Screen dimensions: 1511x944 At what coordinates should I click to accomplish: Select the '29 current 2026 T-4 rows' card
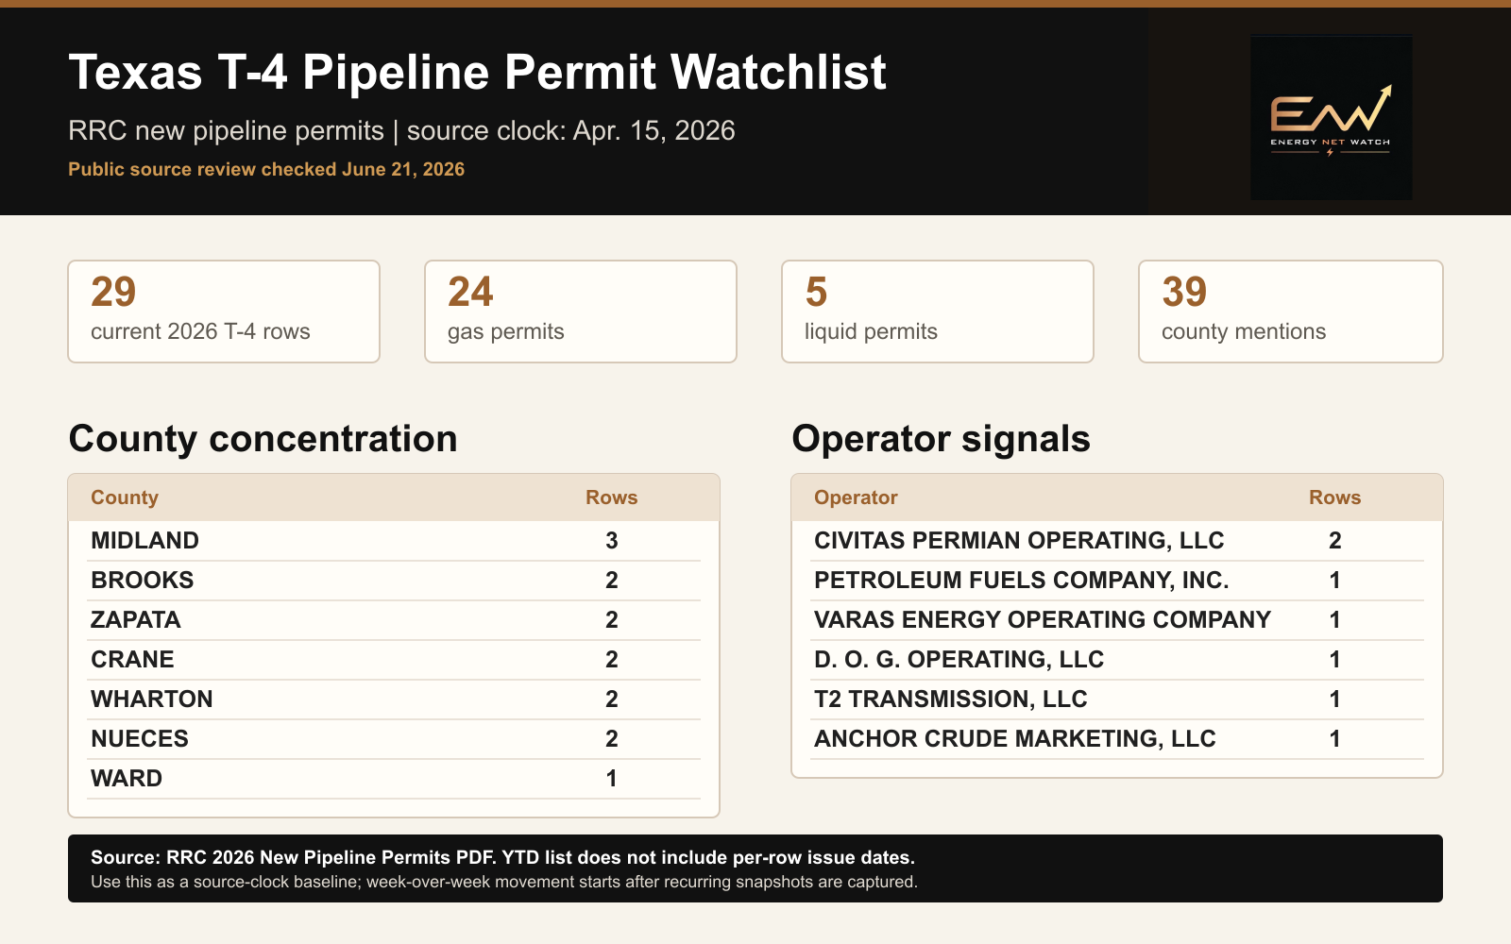click(x=224, y=312)
